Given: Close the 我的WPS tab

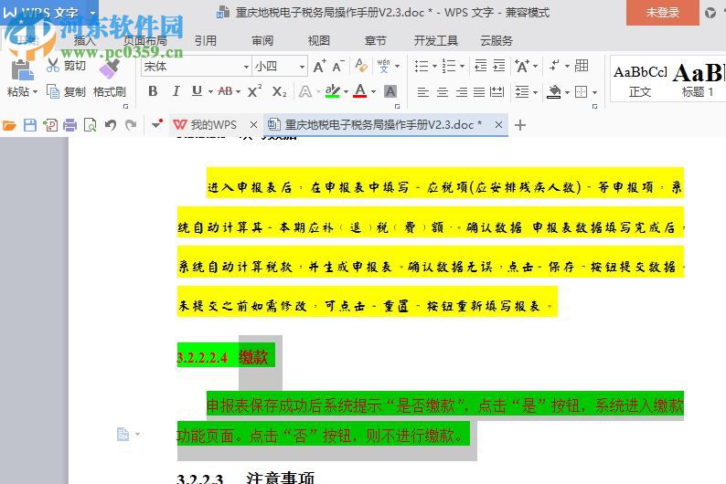Looking at the screenshot, I should point(253,125).
